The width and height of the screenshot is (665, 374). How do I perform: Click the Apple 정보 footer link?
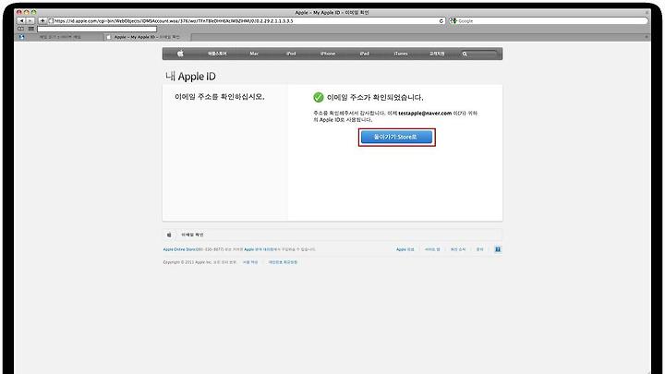[405, 249]
